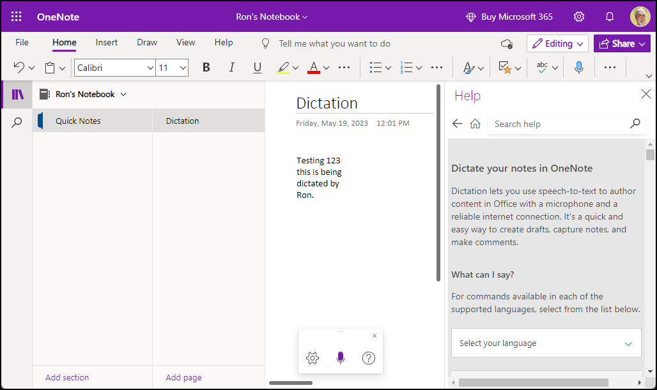The height and width of the screenshot is (390, 657).
Task: Close the dictation toolbar
Action: pos(375,336)
